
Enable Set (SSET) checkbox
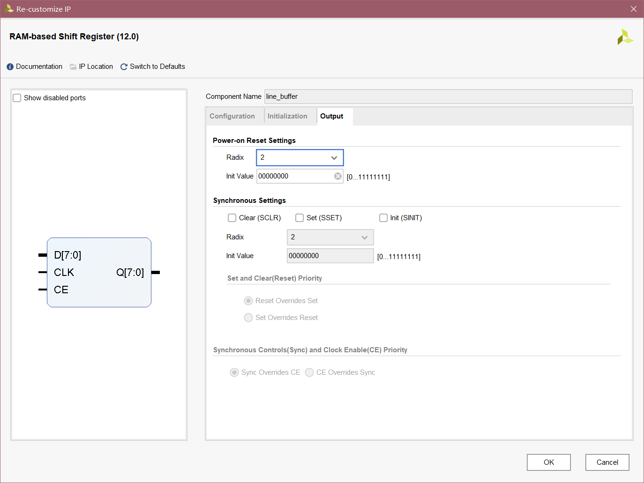tap(300, 218)
